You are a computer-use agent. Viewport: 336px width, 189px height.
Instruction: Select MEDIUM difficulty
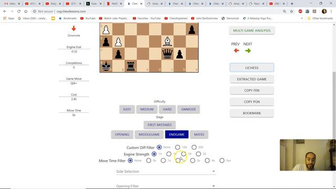point(147,109)
